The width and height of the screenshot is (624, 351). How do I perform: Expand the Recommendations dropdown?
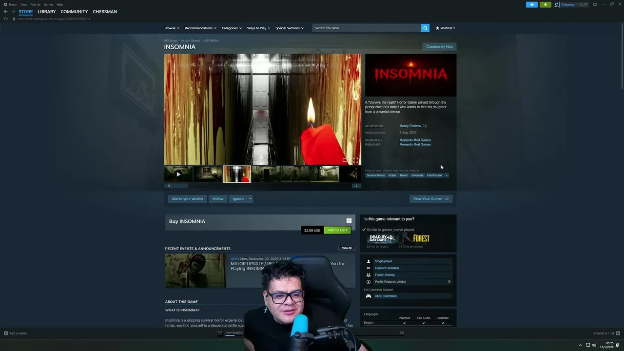pyautogui.click(x=200, y=28)
